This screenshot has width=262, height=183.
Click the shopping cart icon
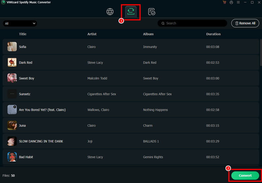click(x=224, y=2)
